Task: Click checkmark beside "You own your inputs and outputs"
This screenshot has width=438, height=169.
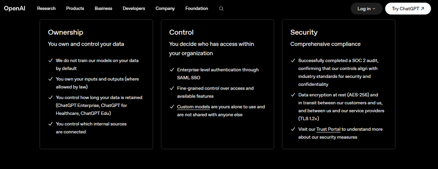Action: coord(50,79)
